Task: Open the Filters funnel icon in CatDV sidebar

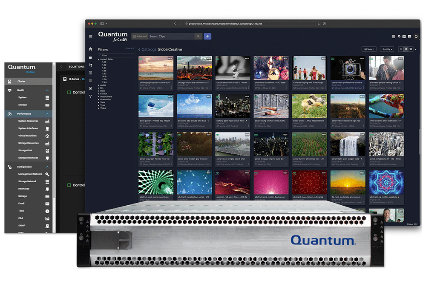Action: [x=90, y=96]
